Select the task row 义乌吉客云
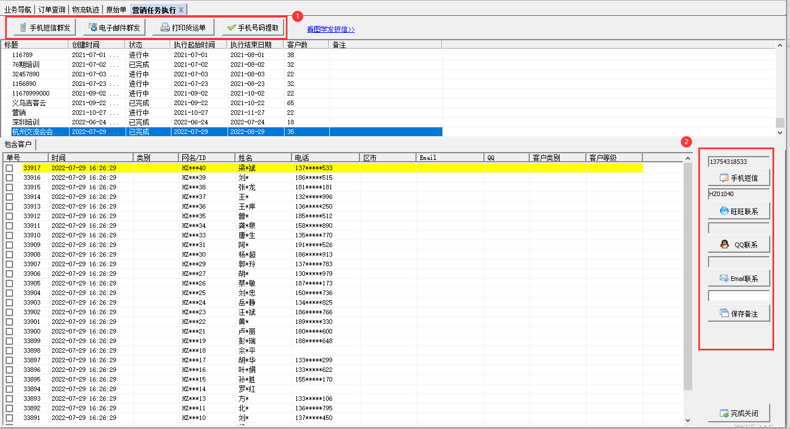This screenshot has height=429, width=790. coord(222,103)
